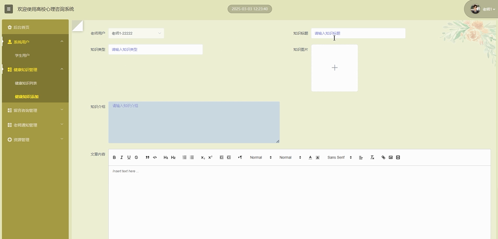Viewport: 498px width, 239px height.
Task: Open the 老师用户 dropdown
Action: coord(136,33)
